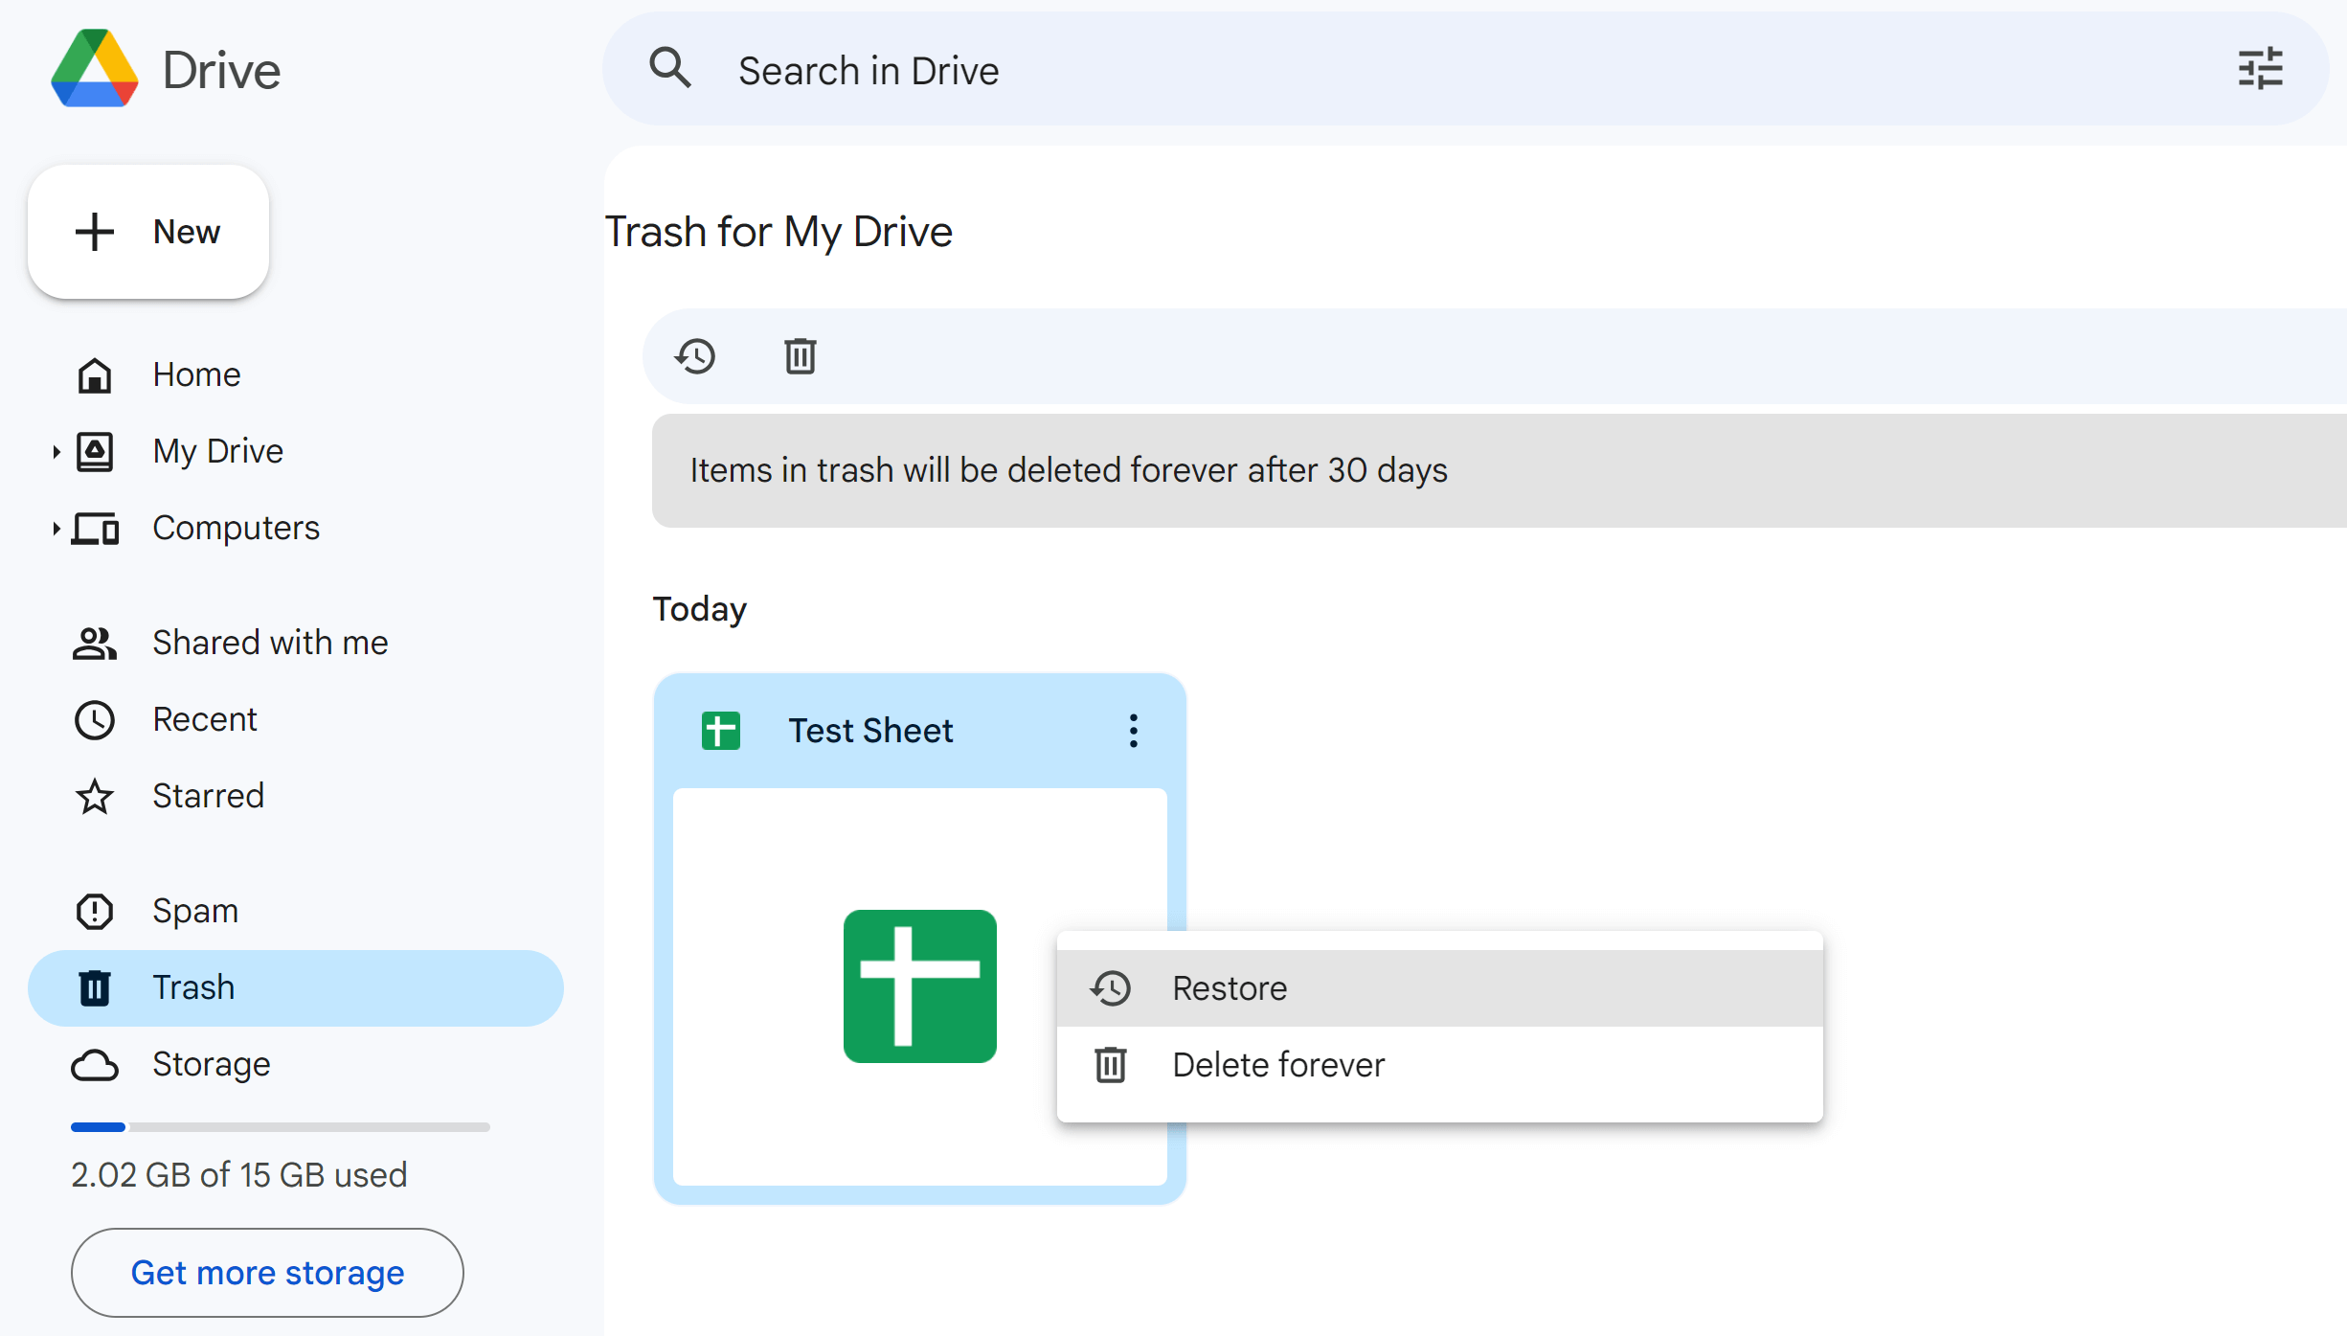This screenshot has height=1336, width=2347.
Task: Click the Search in Drive input field
Action: point(1149,68)
